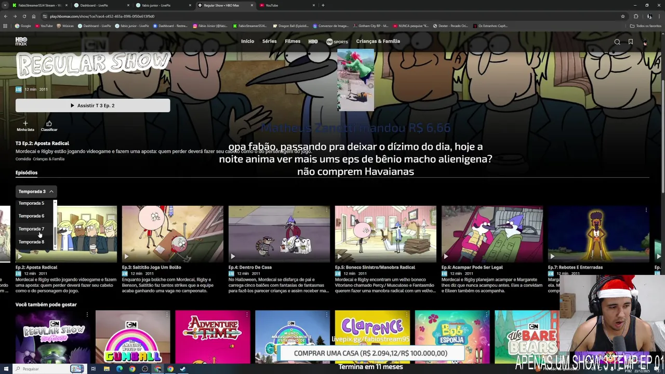The image size is (665, 374).
Task: Open a new browser tab
Action: pyautogui.click(x=323, y=5)
